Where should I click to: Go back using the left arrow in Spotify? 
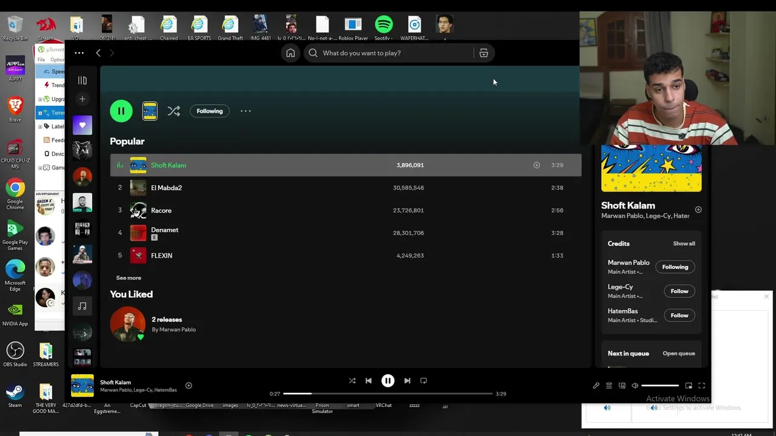click(98, 53)
